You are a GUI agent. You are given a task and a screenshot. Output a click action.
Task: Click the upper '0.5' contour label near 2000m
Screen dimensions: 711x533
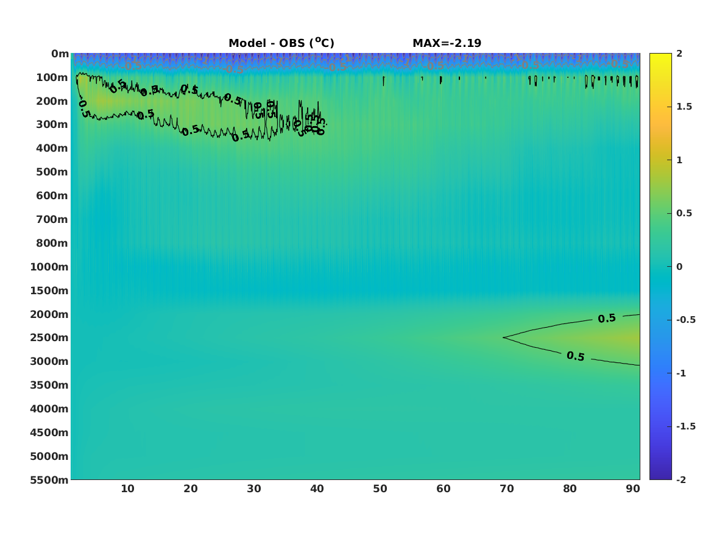click(x=607, y=319)
